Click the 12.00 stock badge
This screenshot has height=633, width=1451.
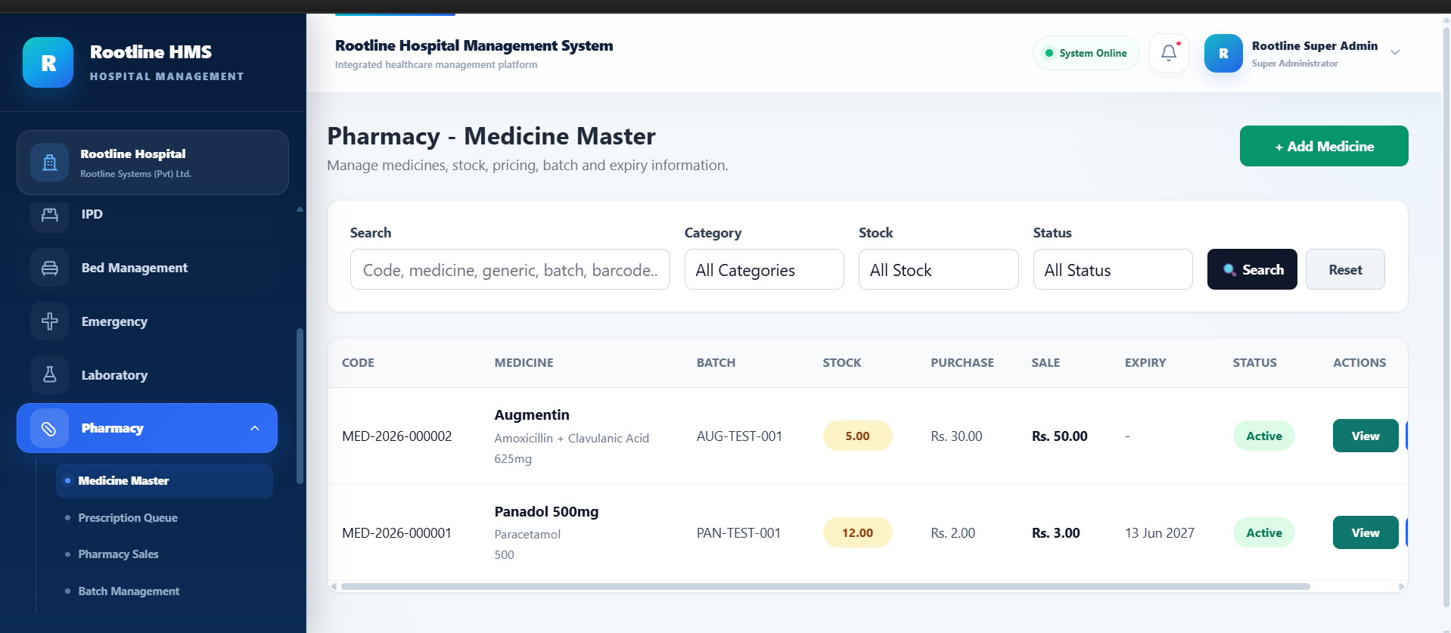(857, 532)
